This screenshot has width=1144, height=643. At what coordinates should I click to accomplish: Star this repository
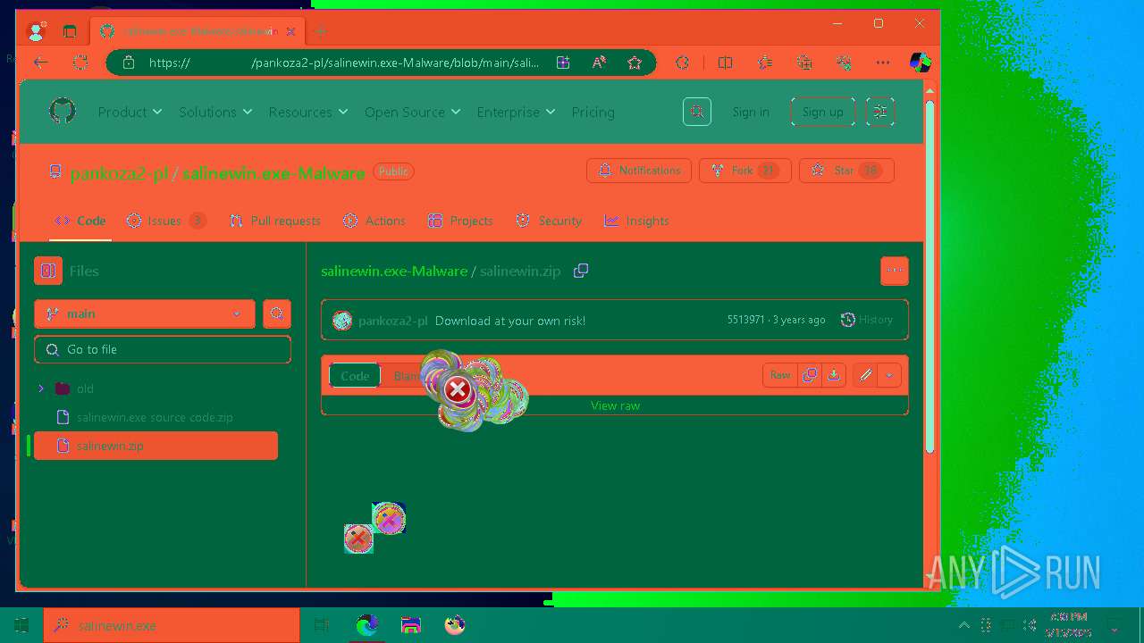tap(846, 171)
